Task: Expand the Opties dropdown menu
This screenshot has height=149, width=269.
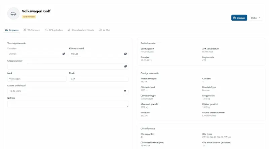Action: click(x=256, y=18)
